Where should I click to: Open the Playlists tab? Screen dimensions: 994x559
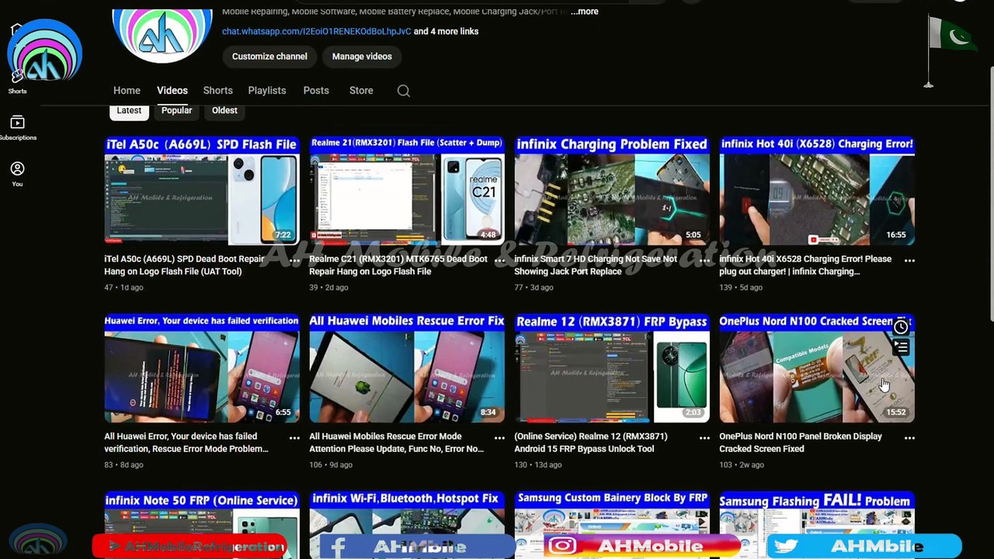coord(267,90)
